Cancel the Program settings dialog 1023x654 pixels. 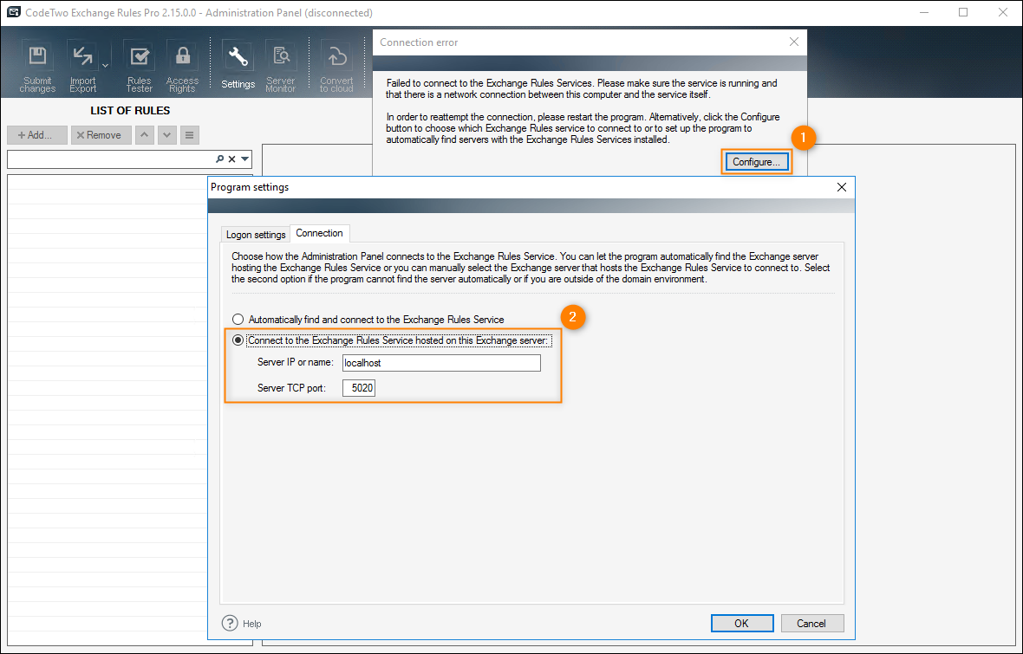pyautogui.click(x=811, y=624)
